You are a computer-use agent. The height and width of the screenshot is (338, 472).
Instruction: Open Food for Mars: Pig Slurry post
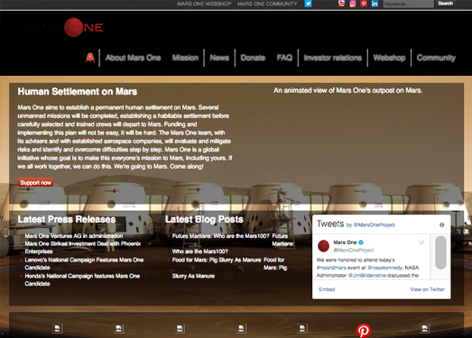[x=217, y=260]
